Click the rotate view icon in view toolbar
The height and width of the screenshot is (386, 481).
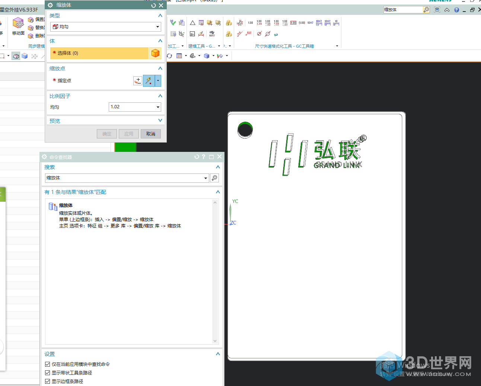pos(169,56)
